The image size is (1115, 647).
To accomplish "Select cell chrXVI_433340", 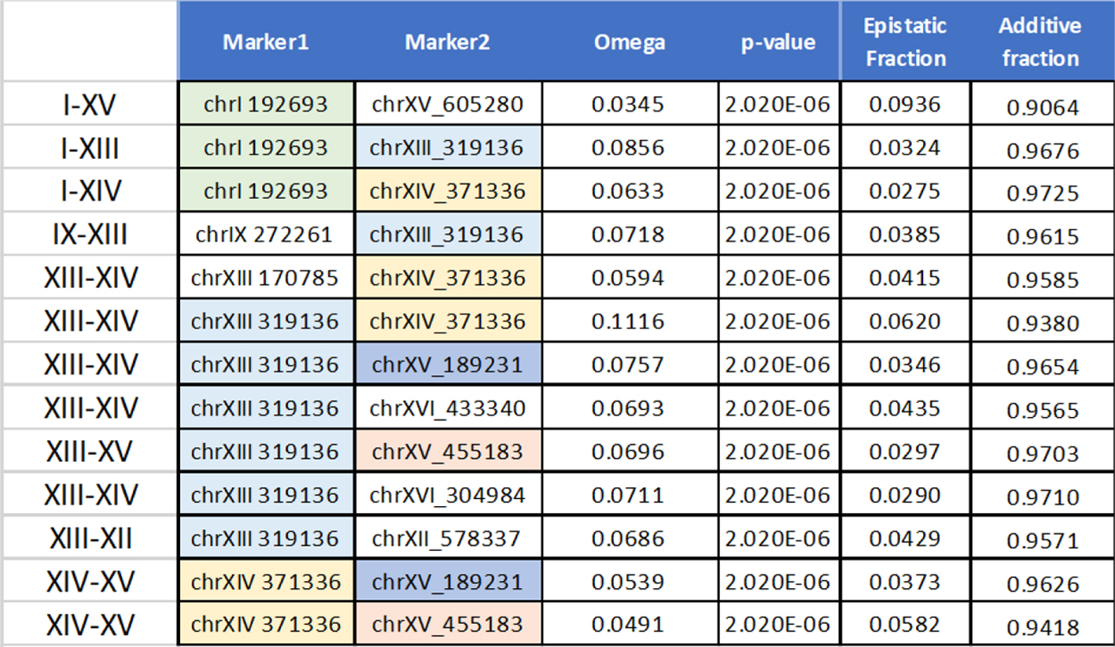I will tap(448, 408).
